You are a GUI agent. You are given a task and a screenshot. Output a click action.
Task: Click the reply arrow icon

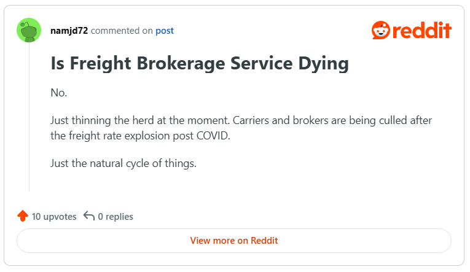tap(88, 216)
